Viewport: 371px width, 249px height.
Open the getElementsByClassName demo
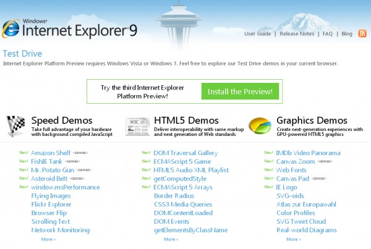pyautogui.click(x=190, y=230)
